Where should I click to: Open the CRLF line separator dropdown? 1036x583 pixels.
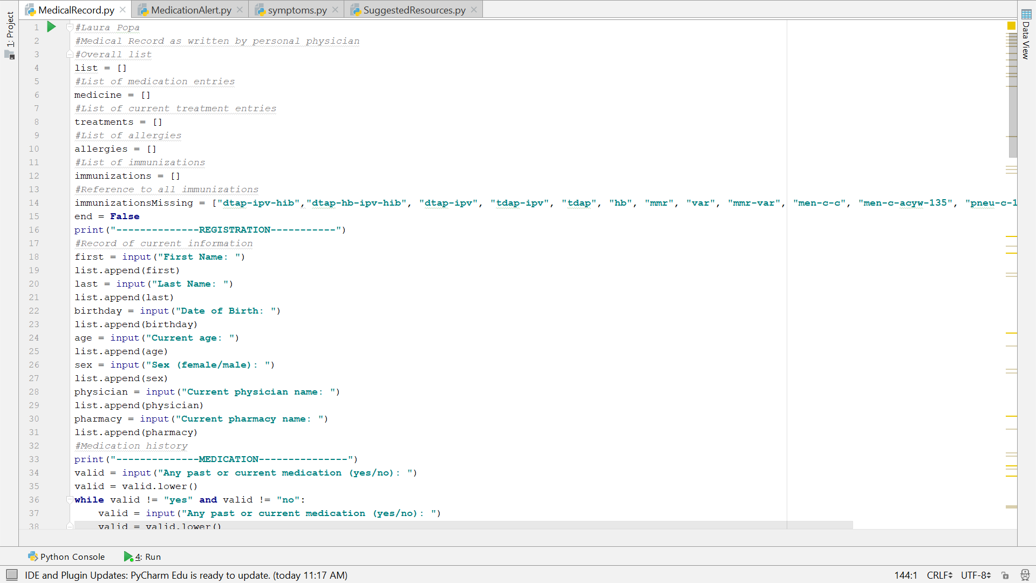click(x=939, y=575)
